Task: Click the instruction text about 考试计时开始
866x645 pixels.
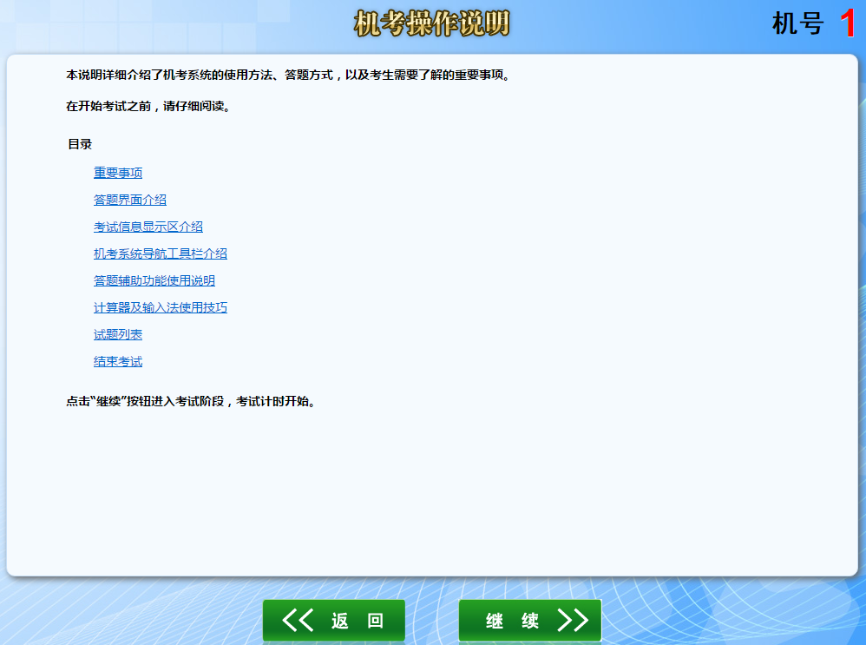Action: tap(191, 402)
